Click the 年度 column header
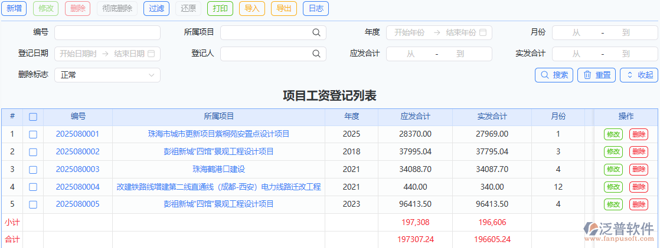 tap(351, 117)
